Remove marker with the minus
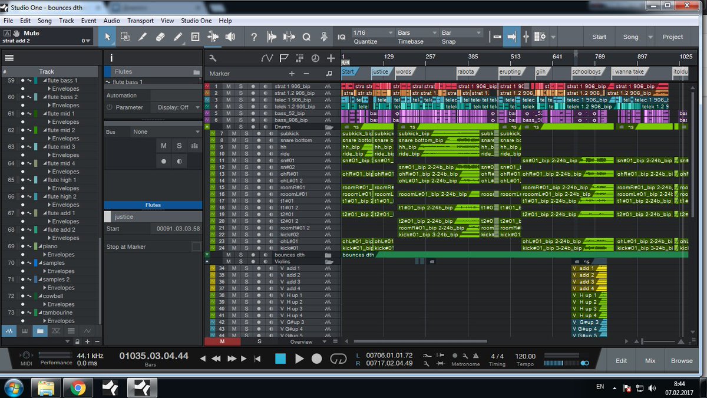The image size is (707, 398). tap(306, 74)
